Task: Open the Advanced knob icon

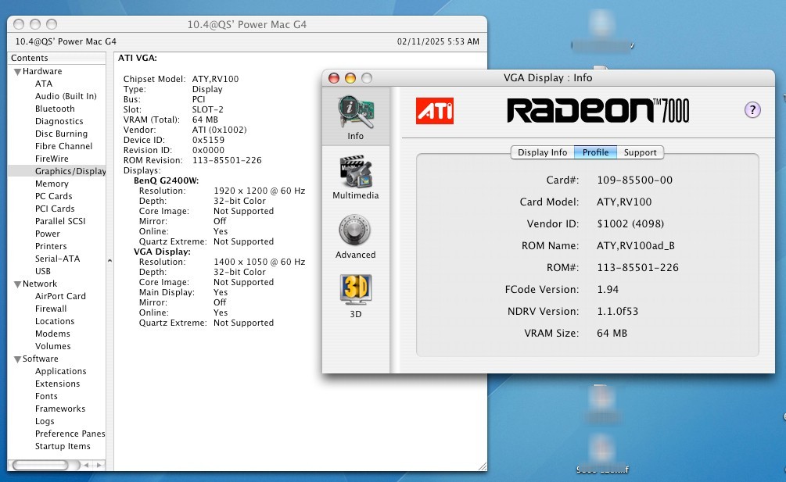Action: pos(355,236)
